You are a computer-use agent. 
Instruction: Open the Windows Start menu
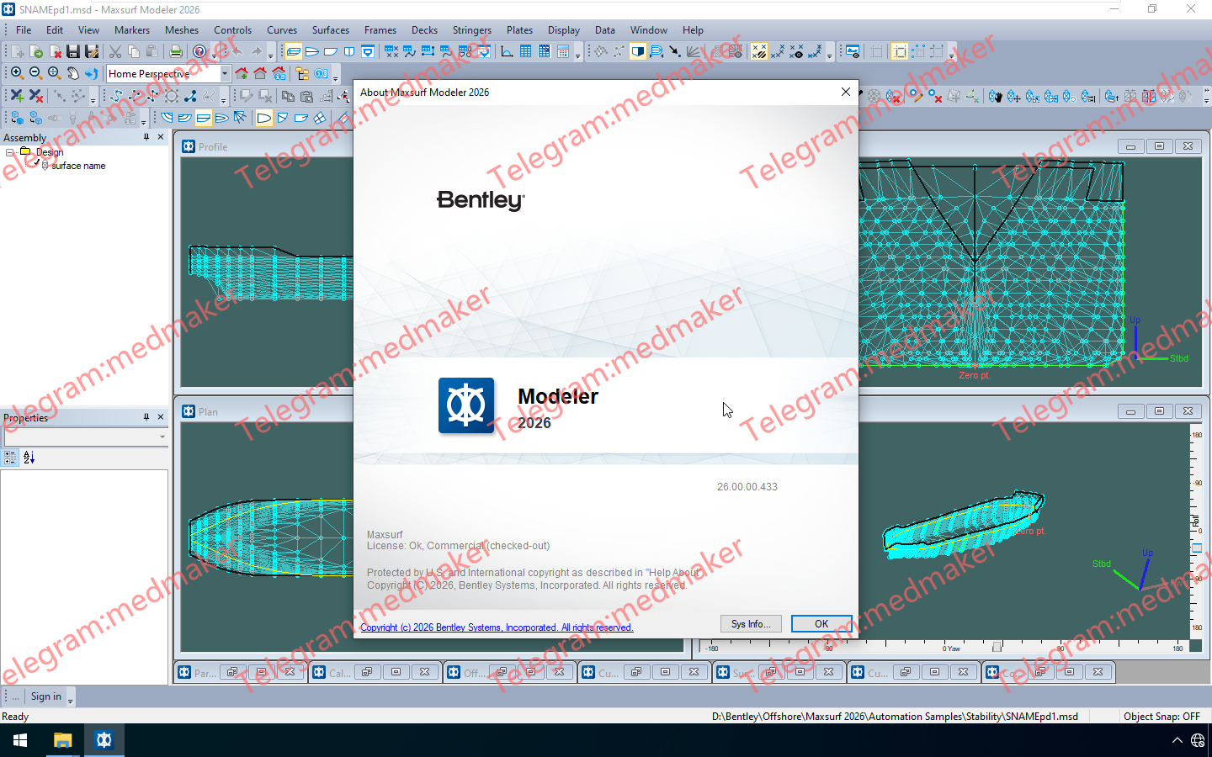point(20,740)
